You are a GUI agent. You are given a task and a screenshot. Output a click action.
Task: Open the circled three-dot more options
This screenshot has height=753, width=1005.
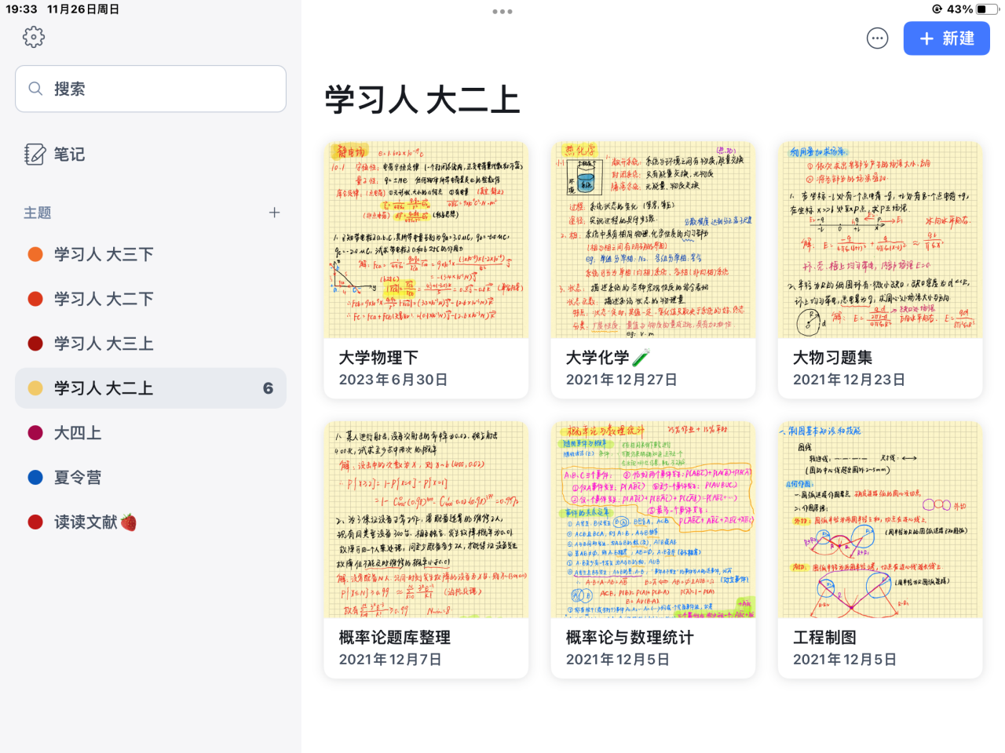click(x=877, y=38)
